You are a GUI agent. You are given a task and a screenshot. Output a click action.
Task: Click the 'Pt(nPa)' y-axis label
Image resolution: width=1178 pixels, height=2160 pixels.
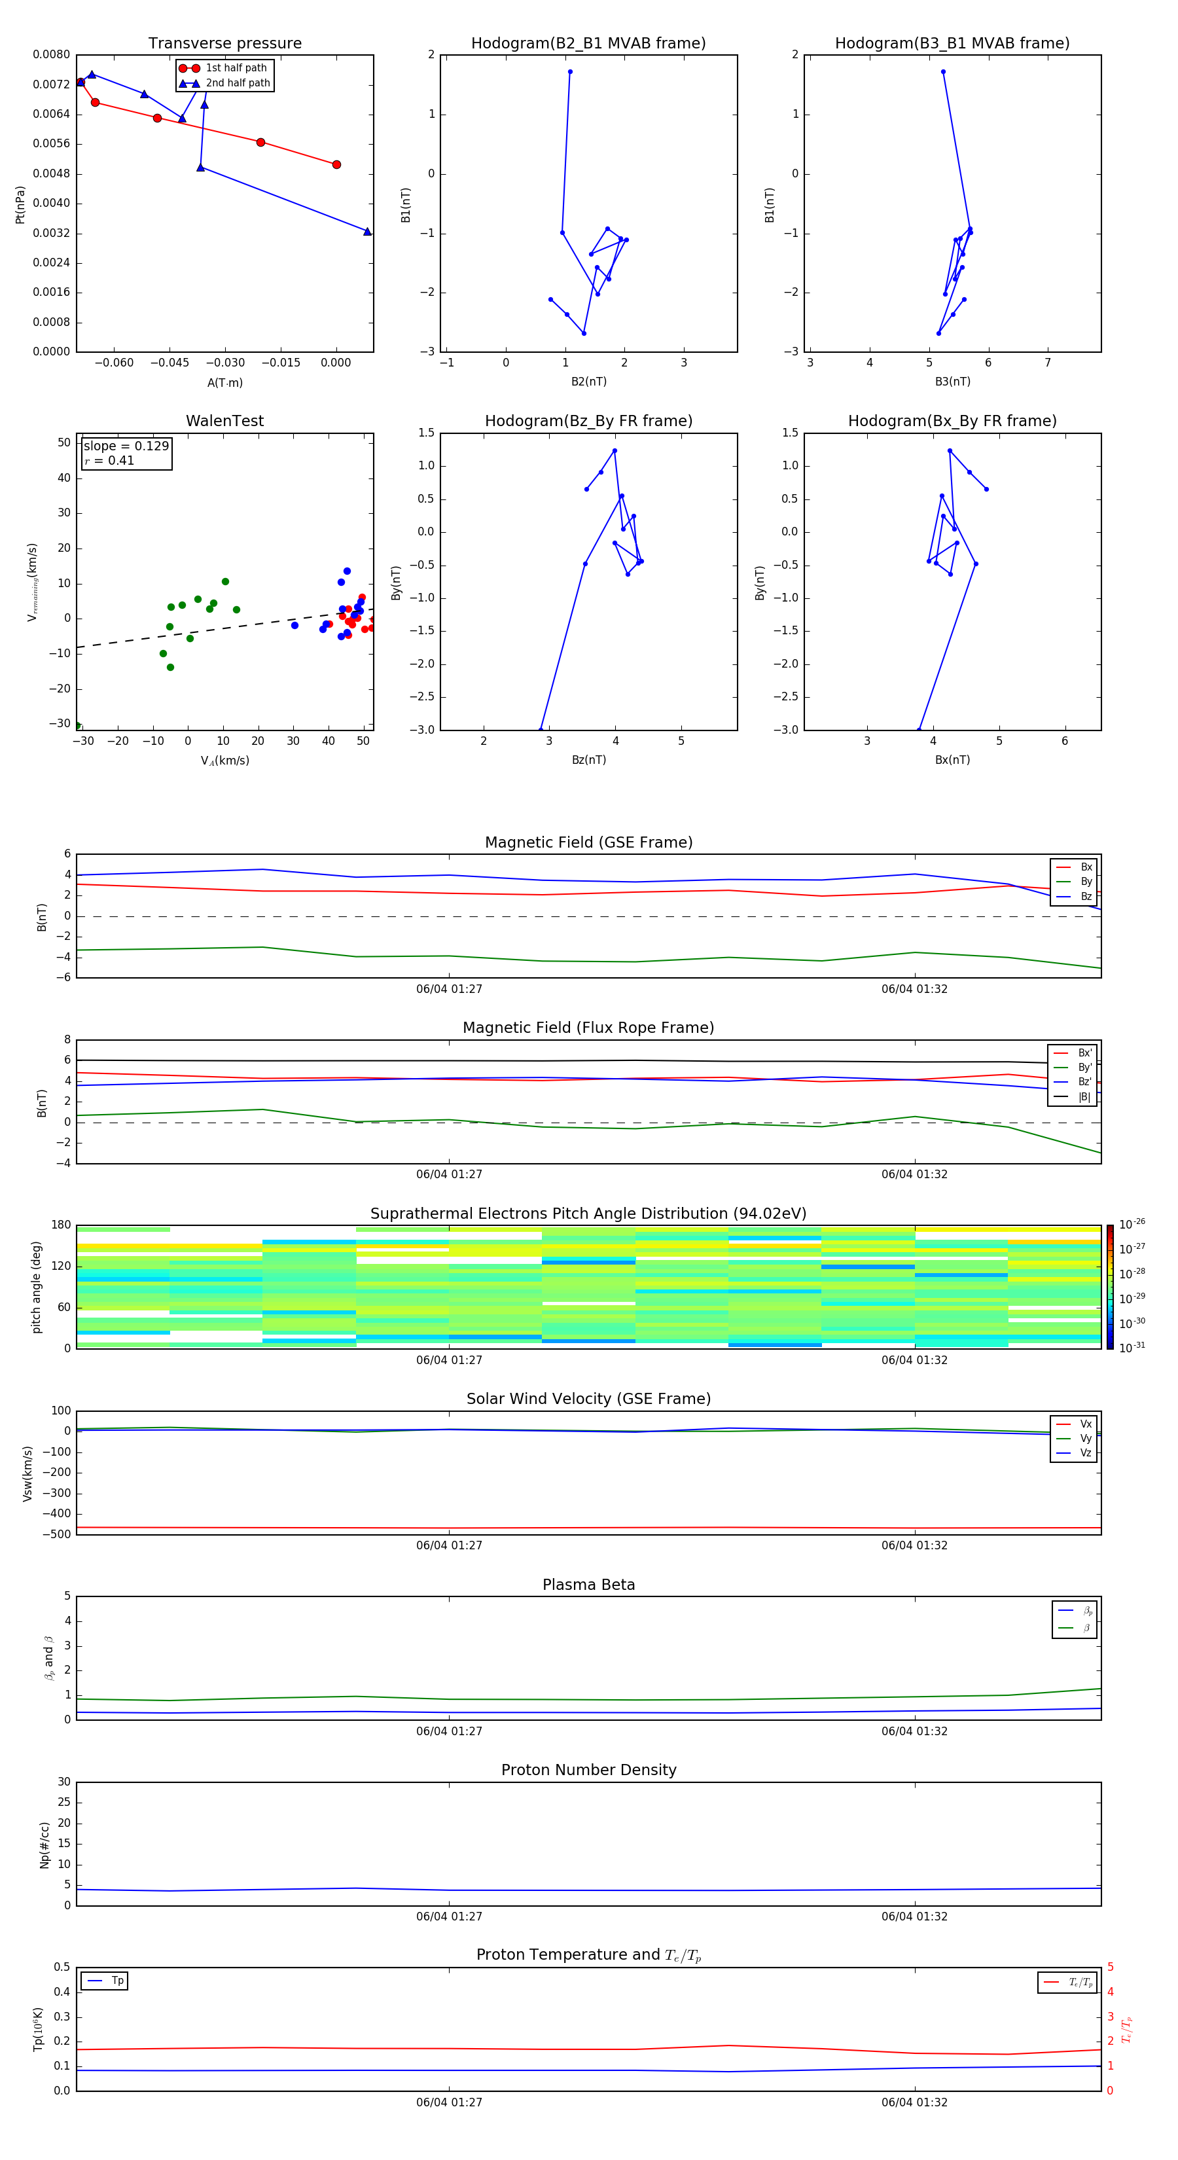point(20,205)
